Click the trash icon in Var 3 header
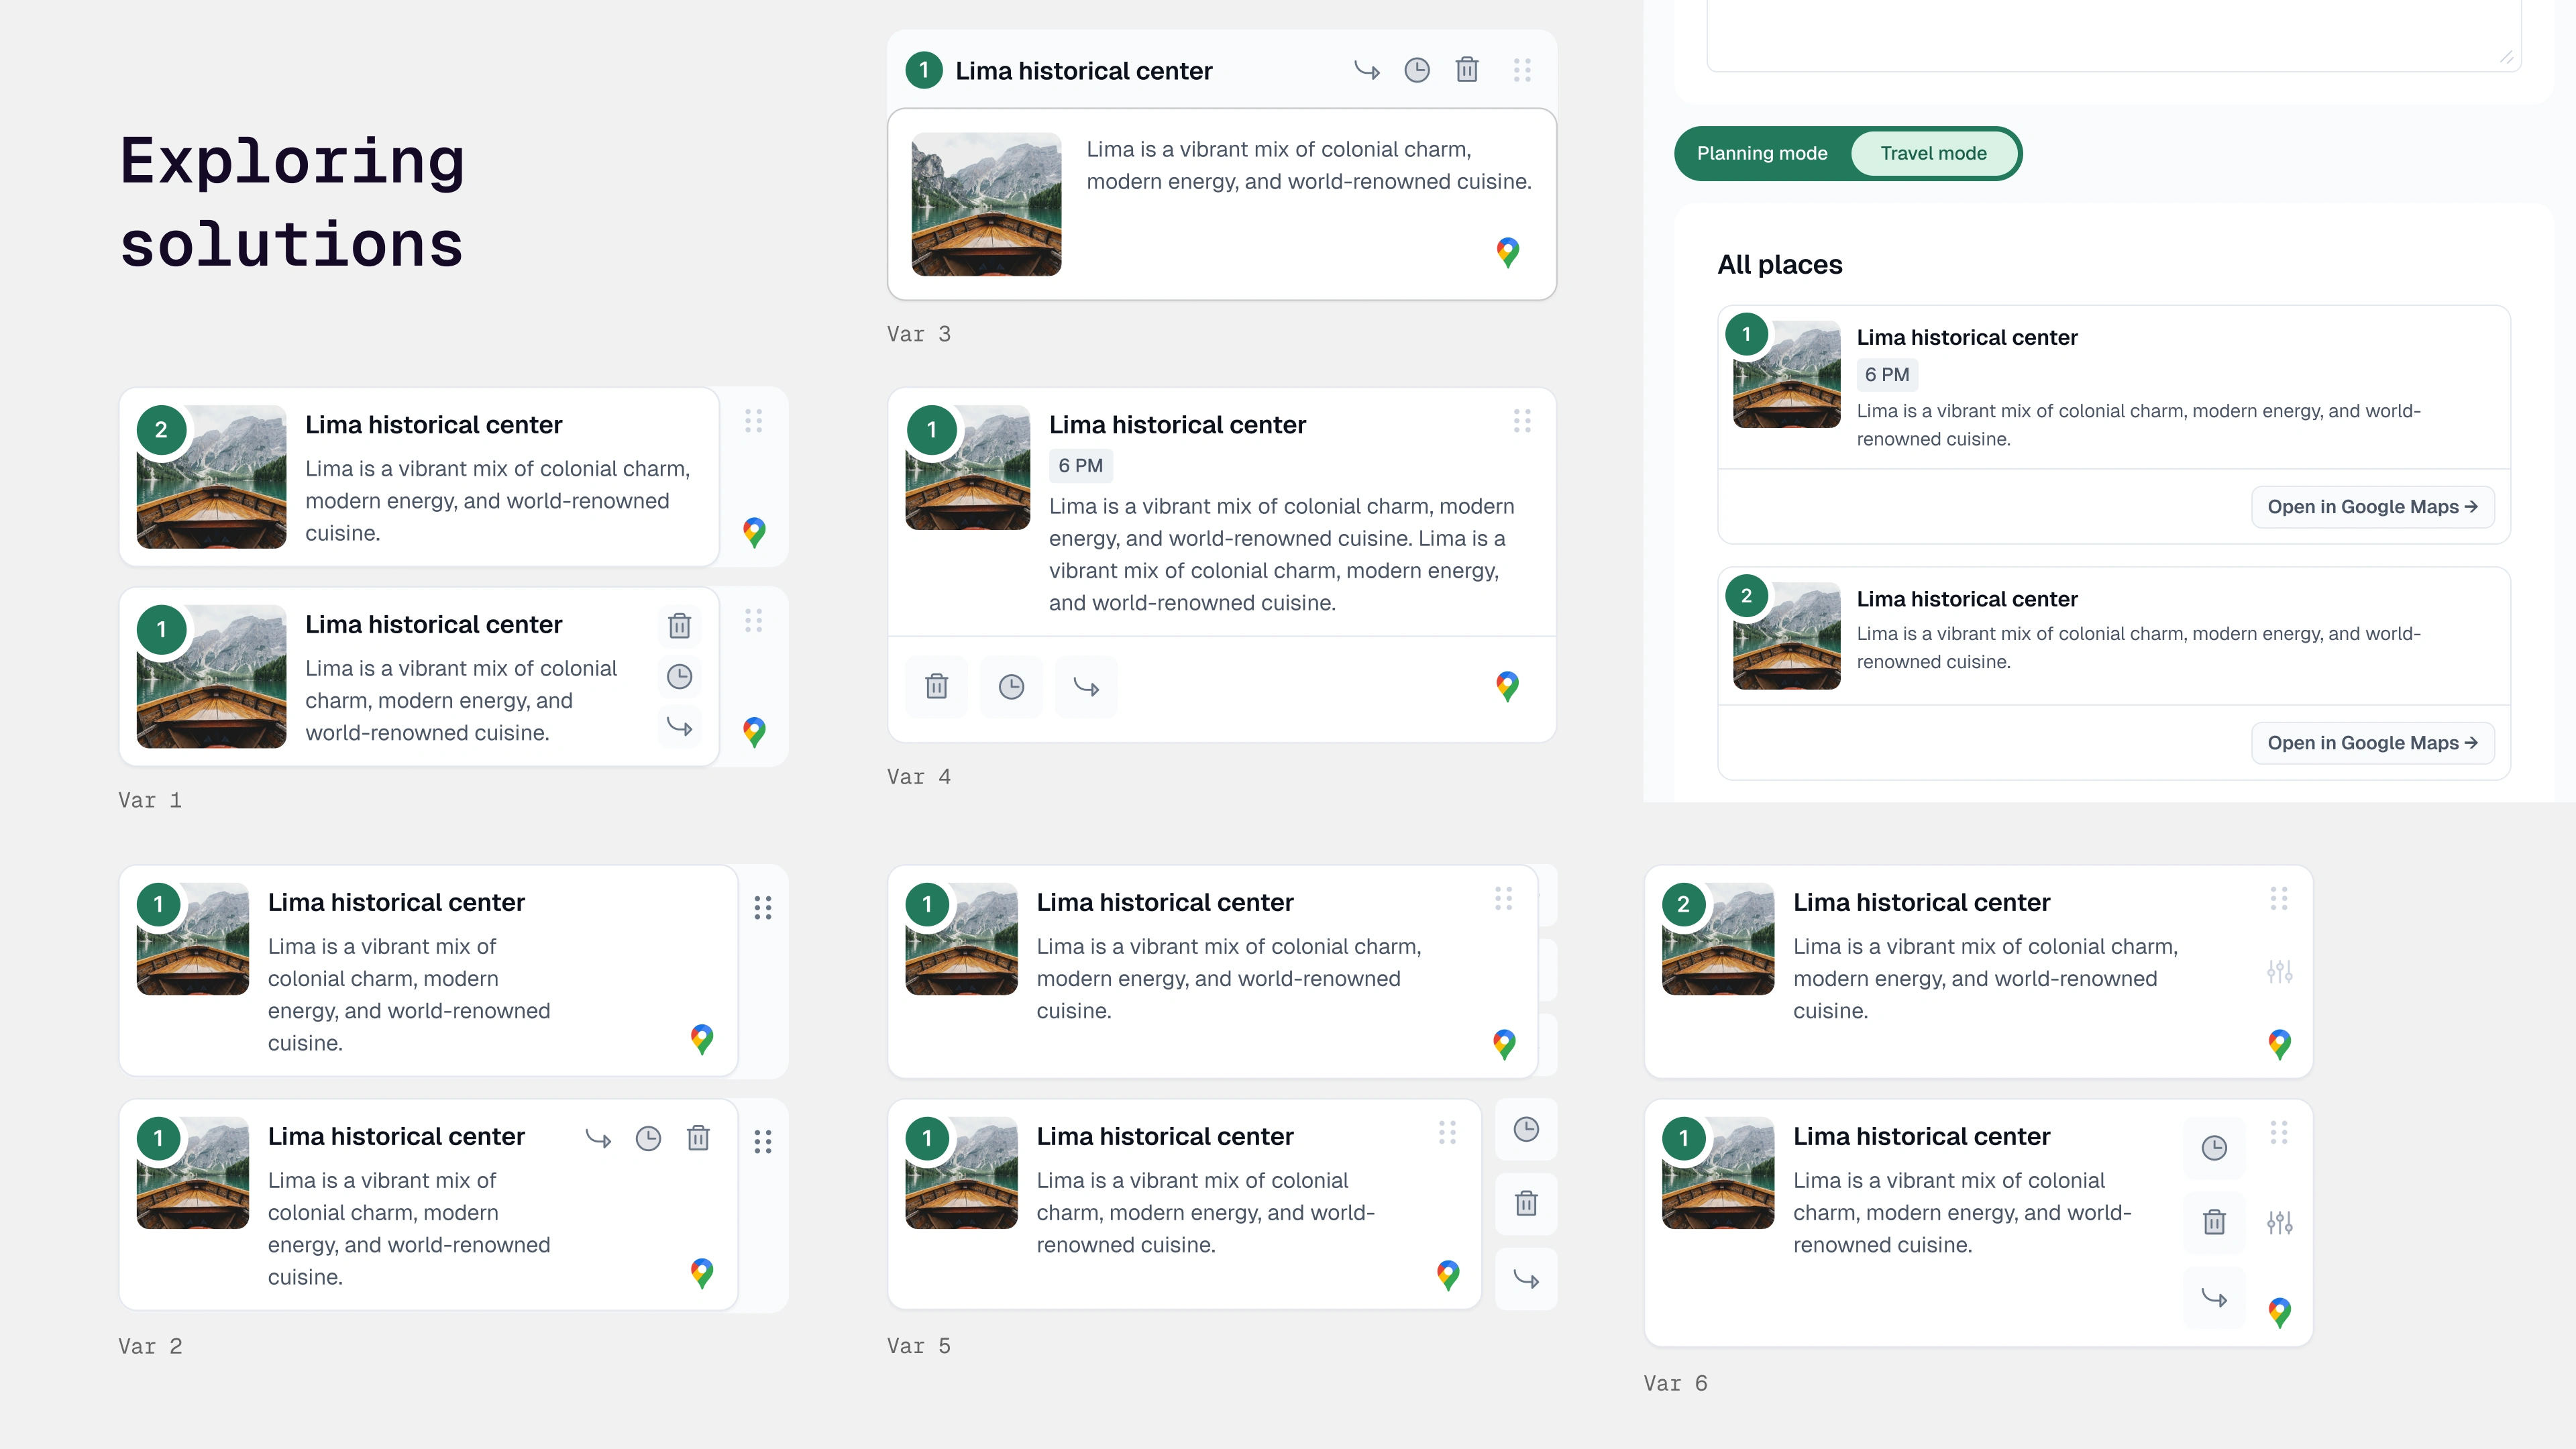The width and height of the screenshot is (2576, 1449). (1467, 70)
